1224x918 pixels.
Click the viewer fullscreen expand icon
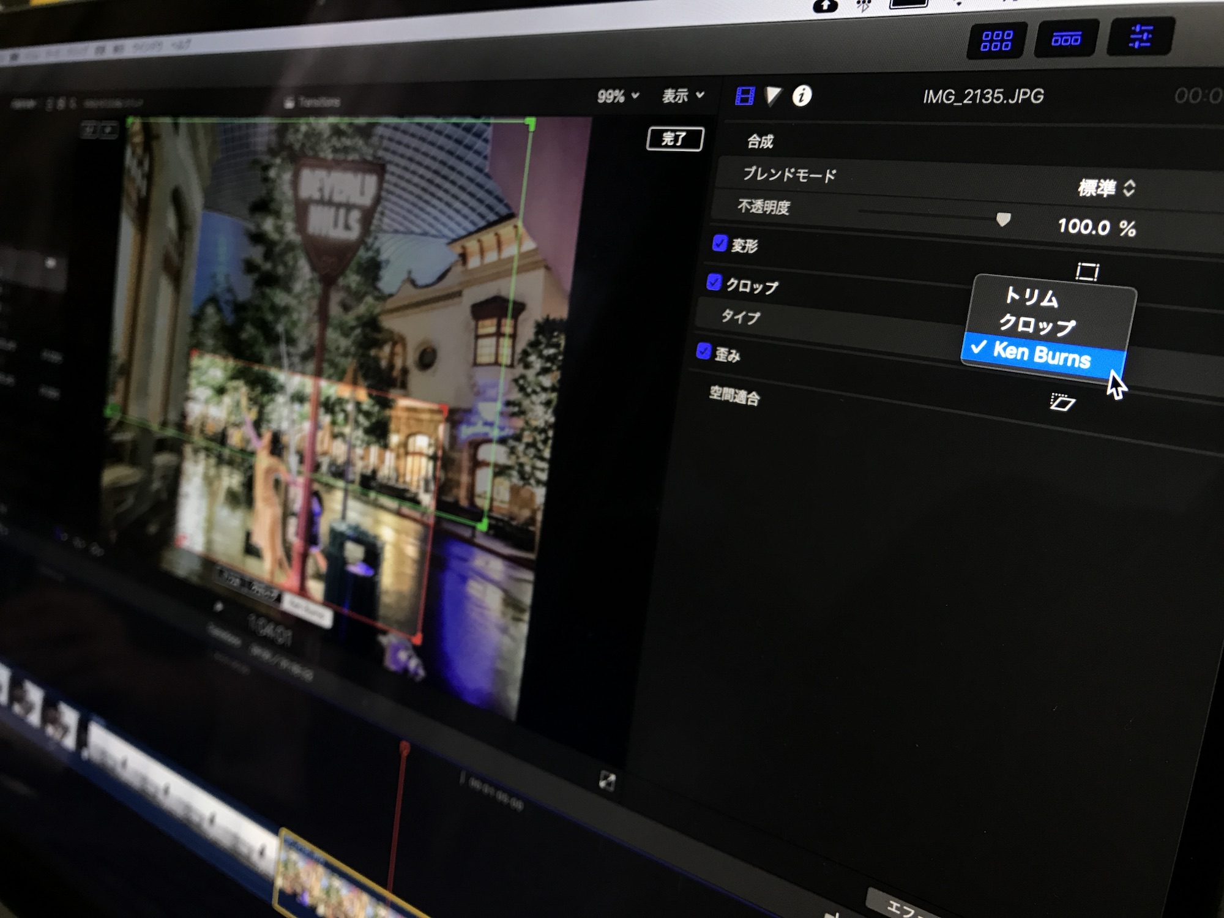pyautogui.click(x=607, y=781)
